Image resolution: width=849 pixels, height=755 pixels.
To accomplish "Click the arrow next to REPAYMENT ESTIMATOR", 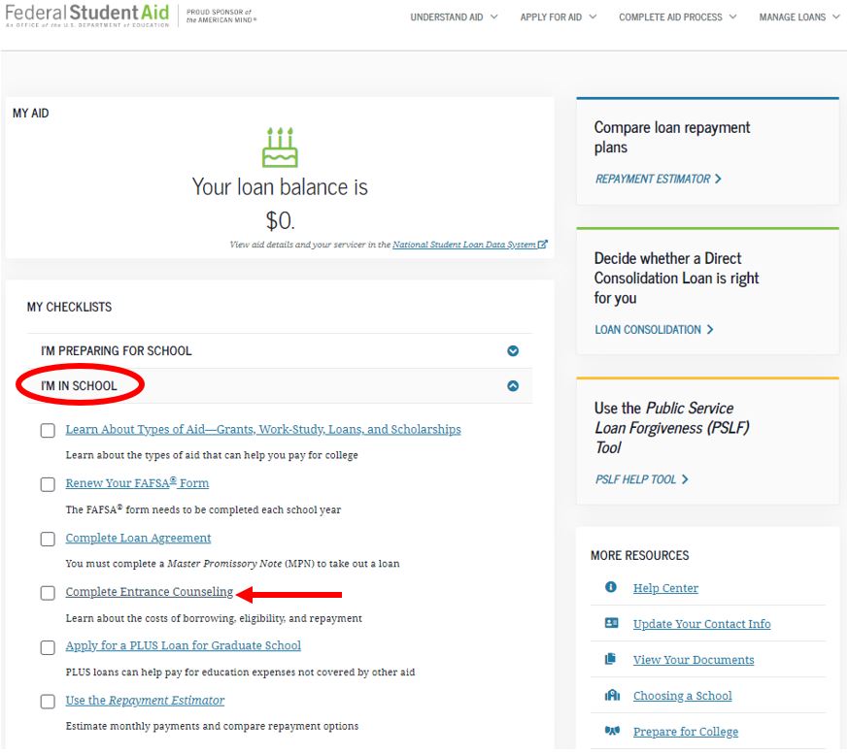I will pyautogui.click(x=718, y=179).
